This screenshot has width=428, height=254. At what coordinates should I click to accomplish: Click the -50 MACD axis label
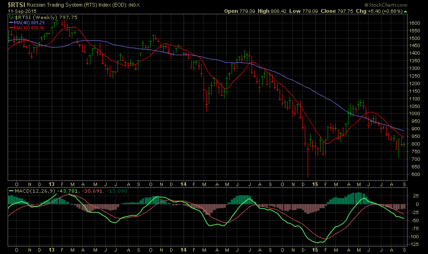coord(415,220)
